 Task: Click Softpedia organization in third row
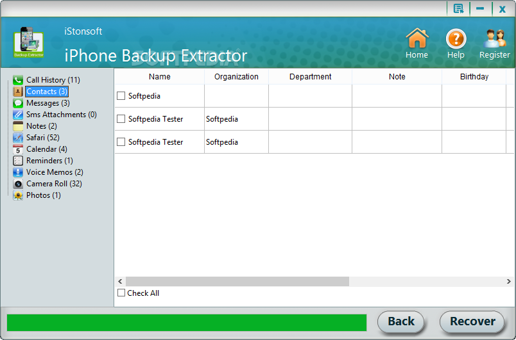[x=222, y=142]
